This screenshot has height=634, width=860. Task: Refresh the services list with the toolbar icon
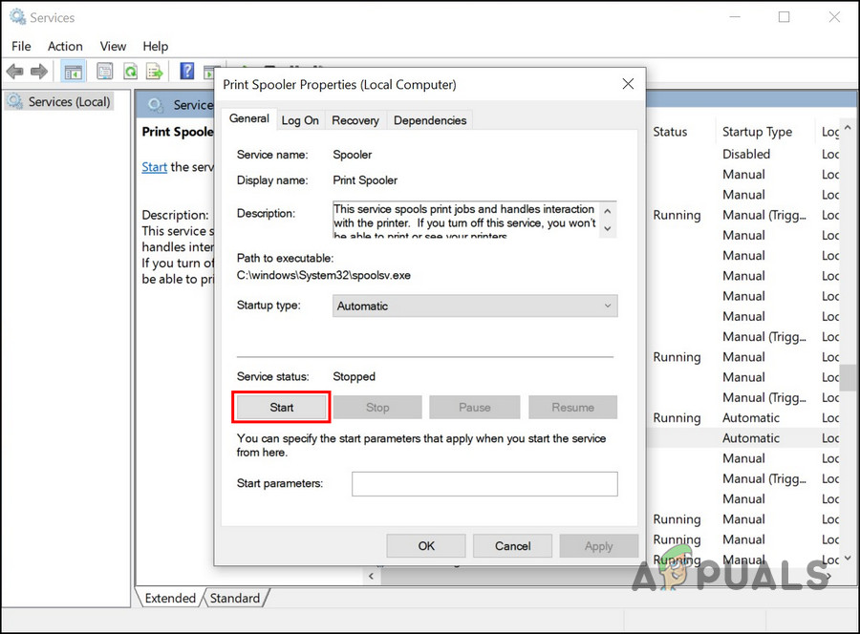131,72
